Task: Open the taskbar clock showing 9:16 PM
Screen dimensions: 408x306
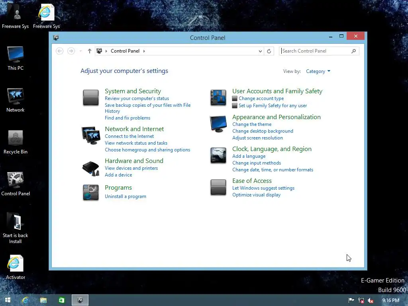Action: 390,300
